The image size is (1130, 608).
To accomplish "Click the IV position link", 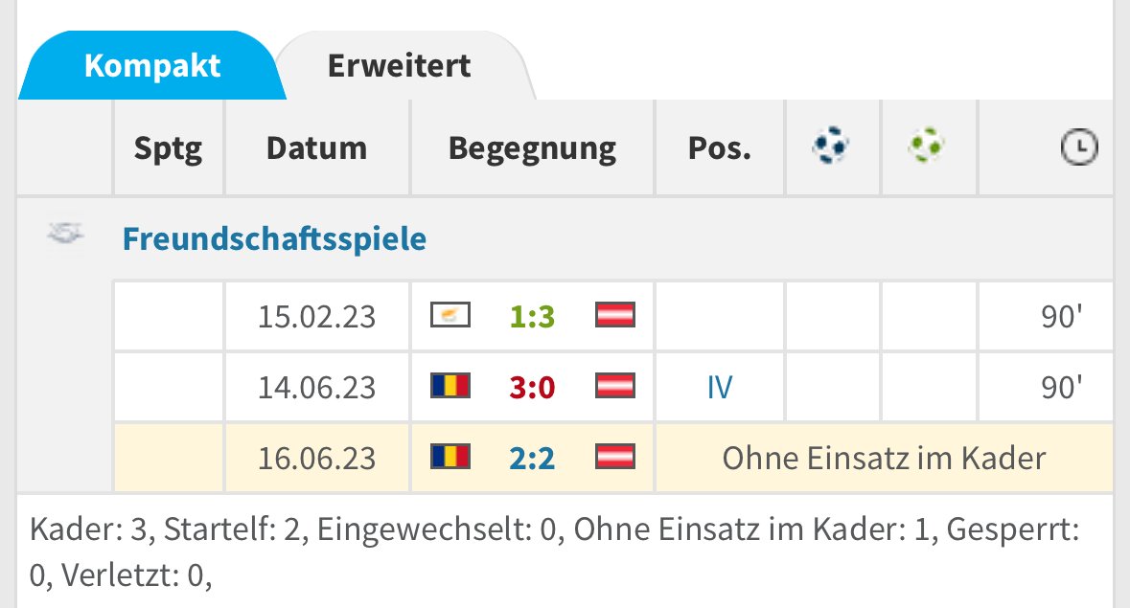I will [x=719, y=387].
